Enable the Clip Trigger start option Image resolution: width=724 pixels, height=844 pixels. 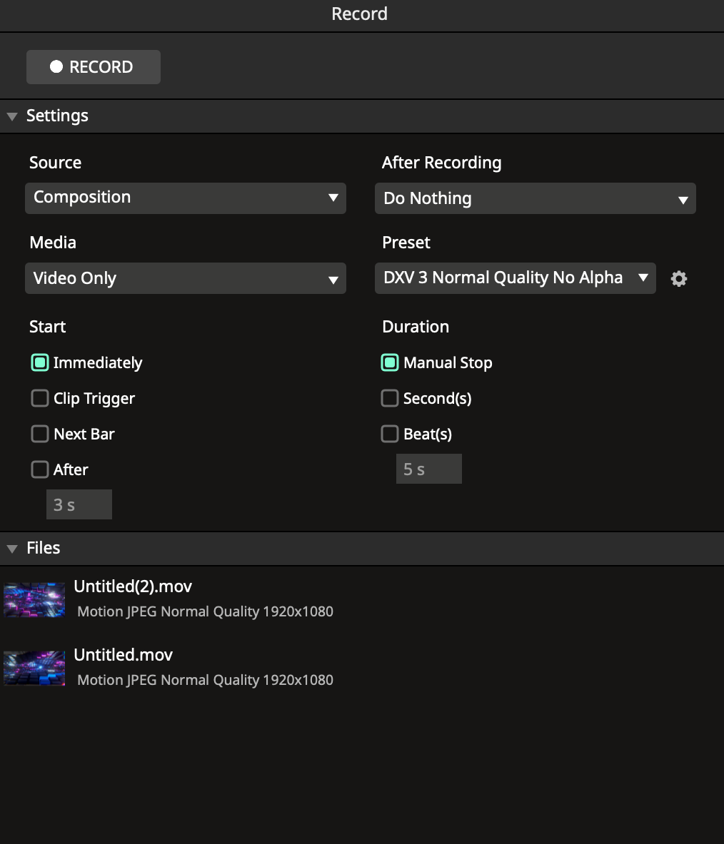pos(40,398)
